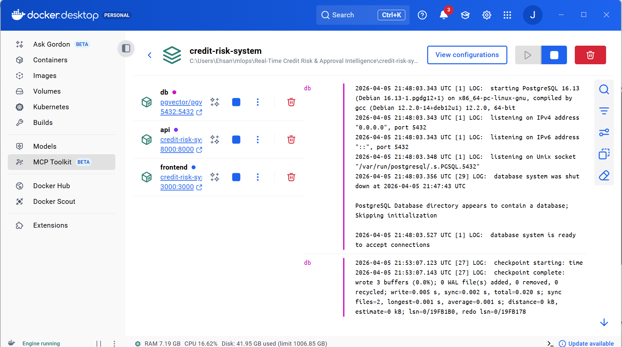Open Docker Desktop settings gear
Viewport: 622px width, 347px height.
point(486,15)
